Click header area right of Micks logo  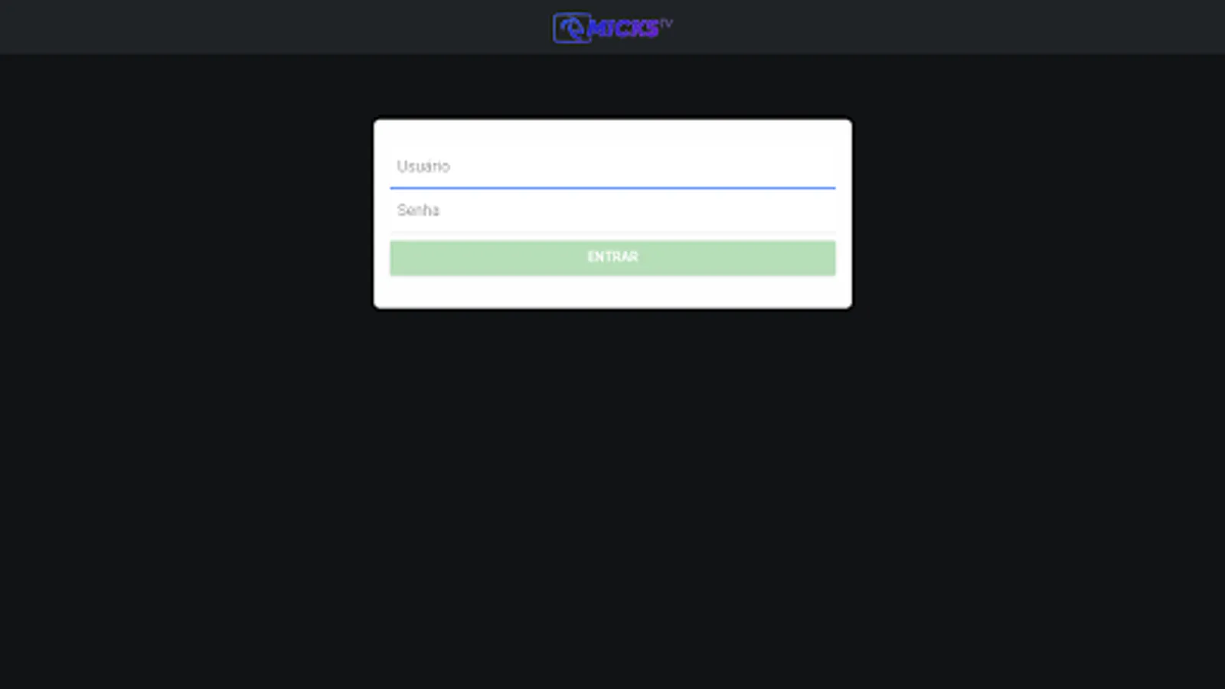pos(949,27)
